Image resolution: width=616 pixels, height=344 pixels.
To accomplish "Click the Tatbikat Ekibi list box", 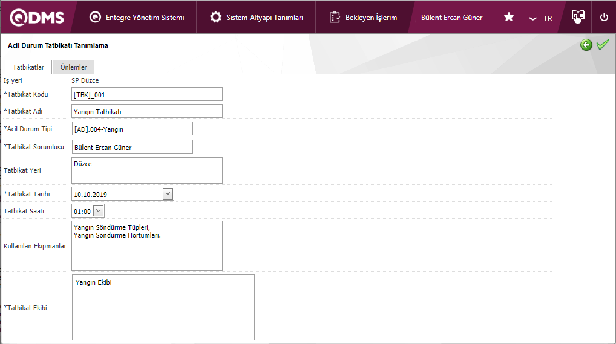I will (x=163, y=307).
